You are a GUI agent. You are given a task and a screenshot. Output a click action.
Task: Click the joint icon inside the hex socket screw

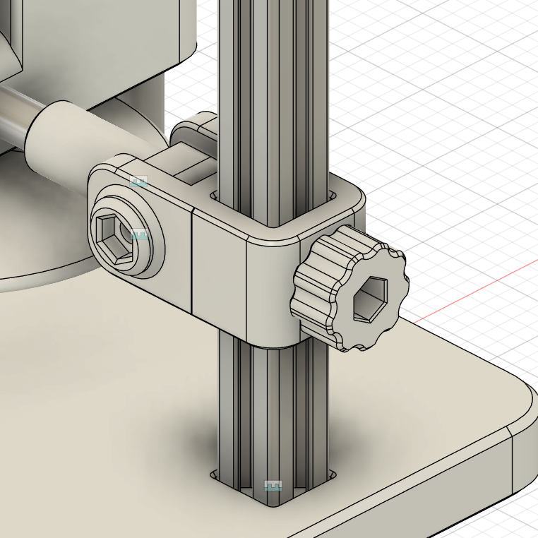[139, 234]
